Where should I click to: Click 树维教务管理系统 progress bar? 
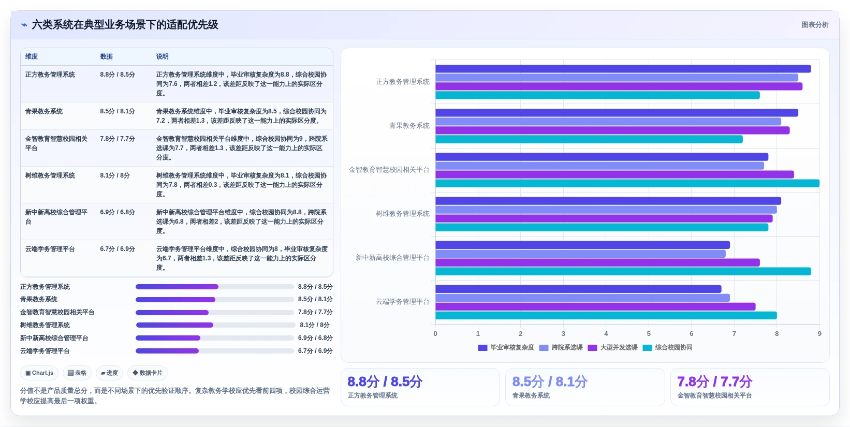[x=215, y=325]
